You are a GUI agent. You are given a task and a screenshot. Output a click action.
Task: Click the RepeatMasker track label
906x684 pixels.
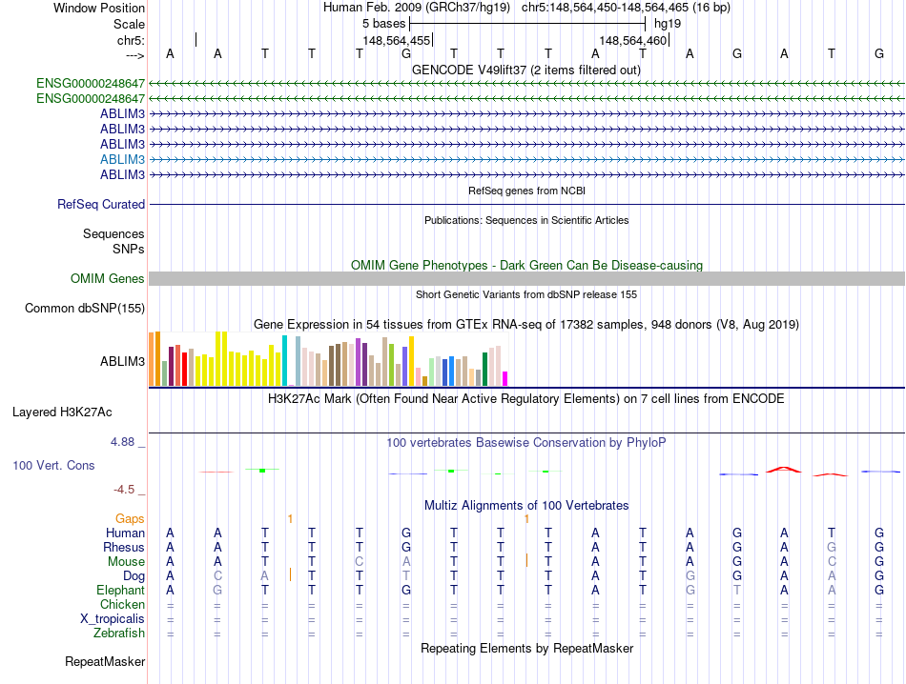(x=105, y=661)
